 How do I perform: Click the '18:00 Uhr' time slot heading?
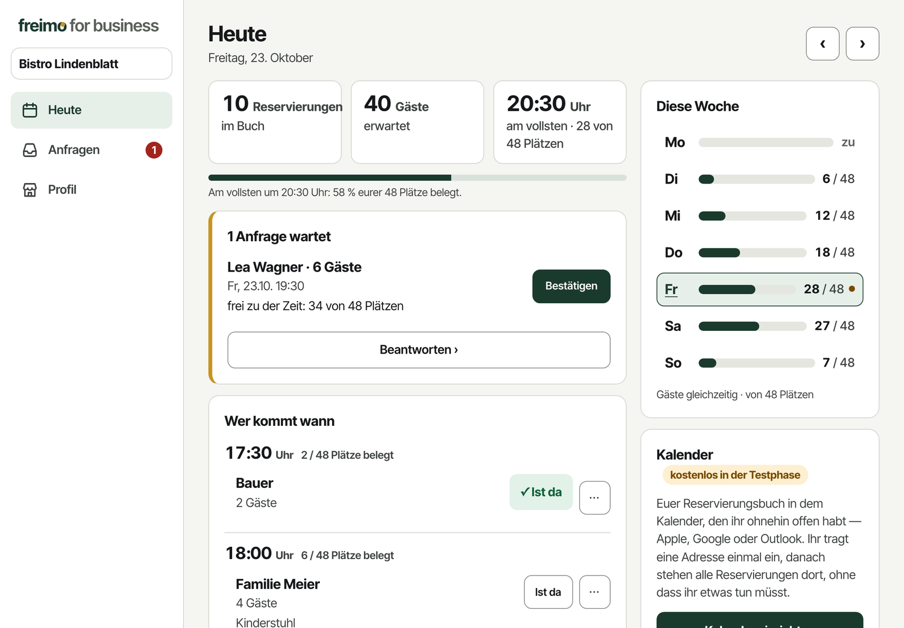pos(259,553)
